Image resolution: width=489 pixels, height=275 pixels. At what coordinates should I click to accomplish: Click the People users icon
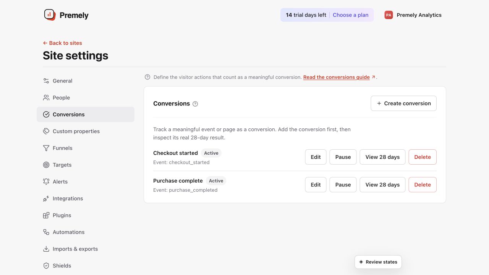click(46, 98)
